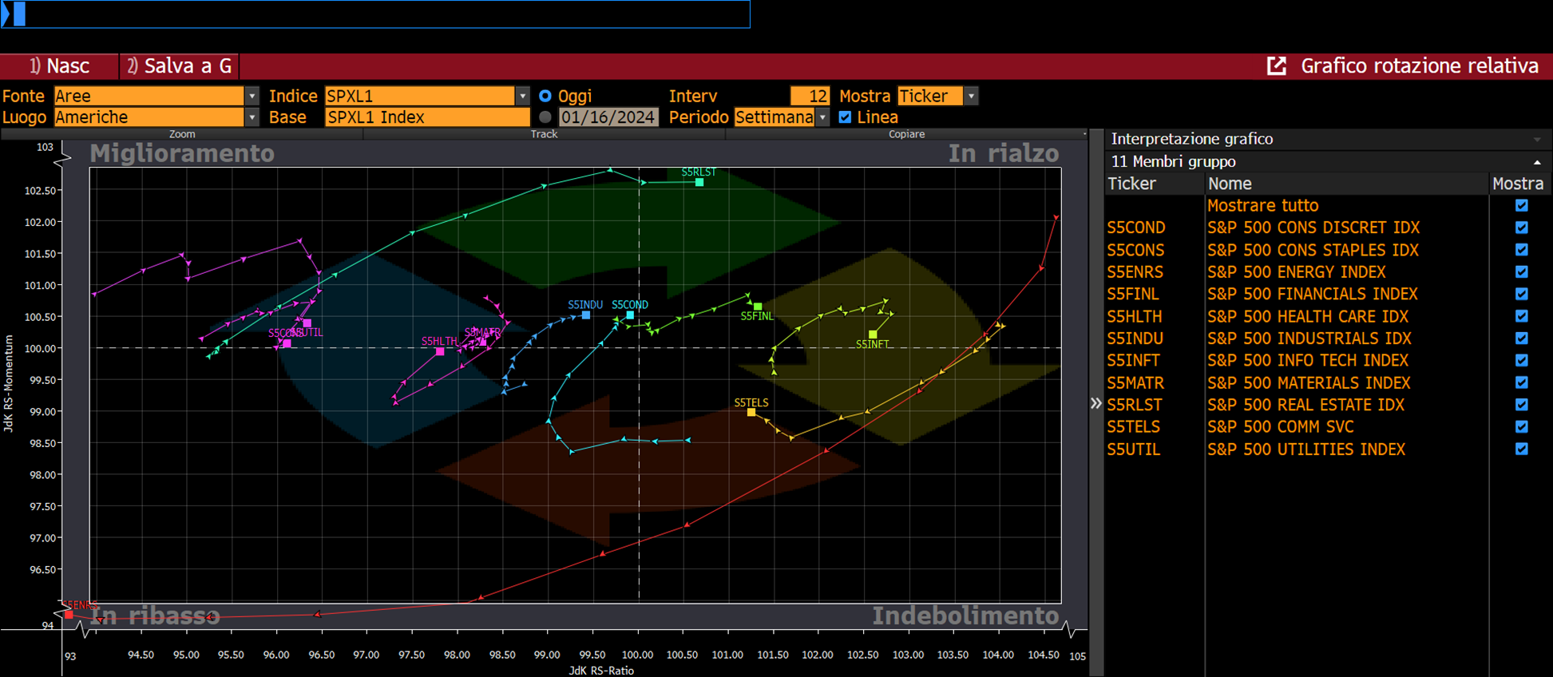The height and width of the screenshot is (677, 1553).
Task: Open the Mostra Ticker dropdown
Action: (x=971, y=96)
